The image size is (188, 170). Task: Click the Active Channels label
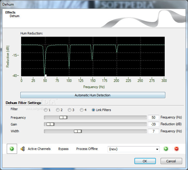[x=39, y=149]
